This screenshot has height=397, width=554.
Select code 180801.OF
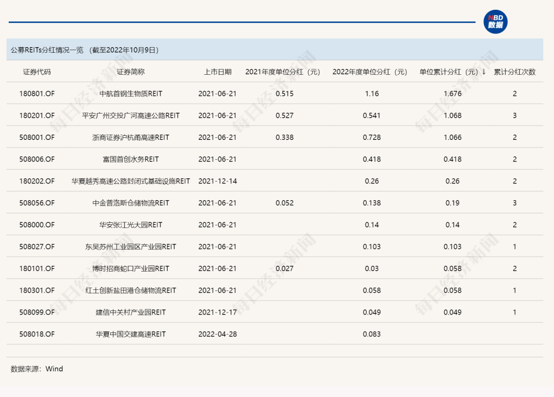pyautogui.click(x=37, y=94)
